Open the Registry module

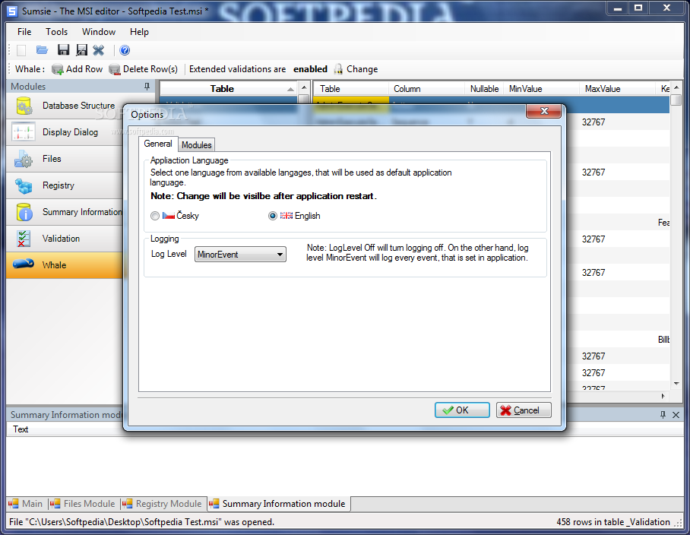pyautogui.click(x=65, y=185)
